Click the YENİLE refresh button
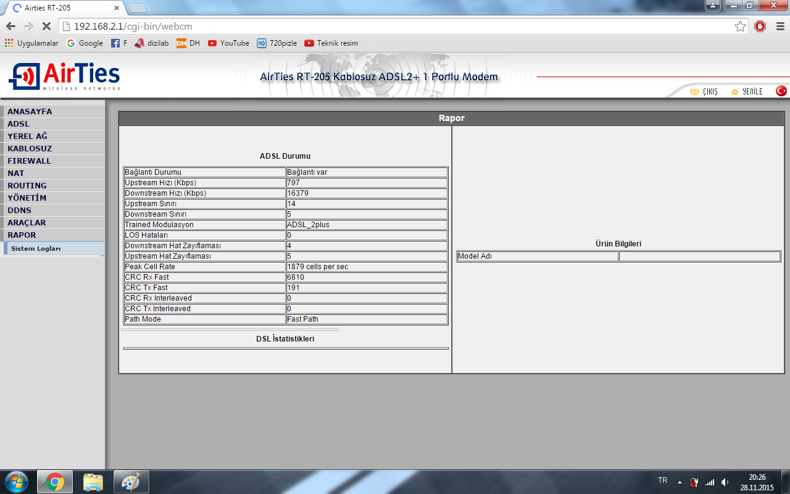The width and height of the screenshot is (790, 494). 747,91
